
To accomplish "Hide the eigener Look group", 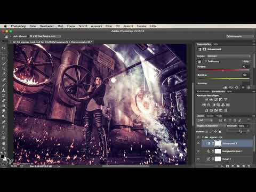I will 198,137.
